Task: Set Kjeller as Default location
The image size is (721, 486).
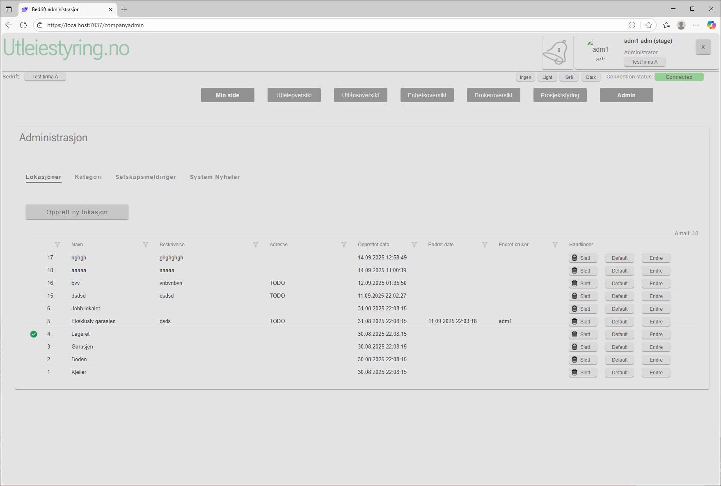Action: [x=619, y=373]
